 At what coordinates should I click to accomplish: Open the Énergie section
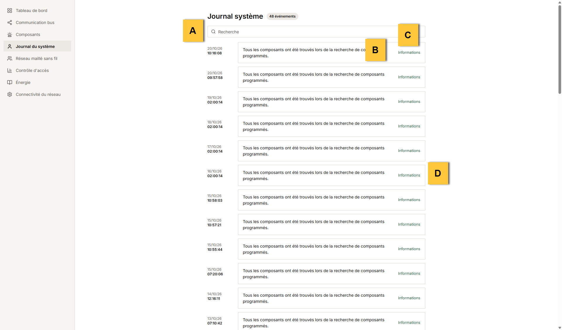click(x=37, y=82)
